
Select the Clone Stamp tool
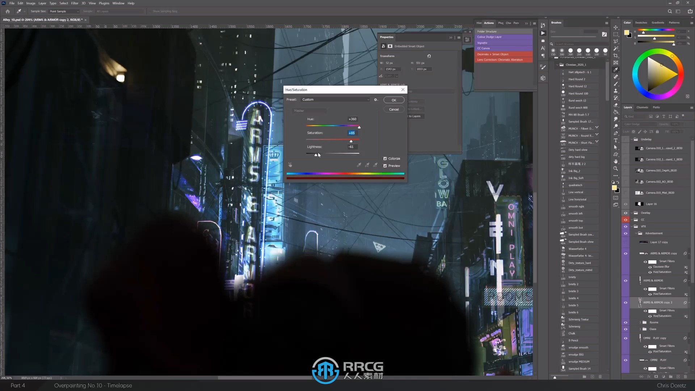(x=616, y=91)
